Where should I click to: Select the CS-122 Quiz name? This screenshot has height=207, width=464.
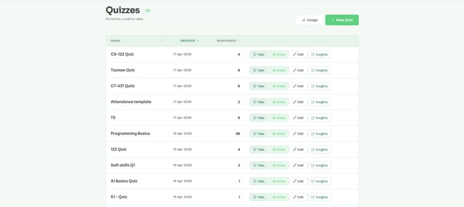(x=122, y=55)
